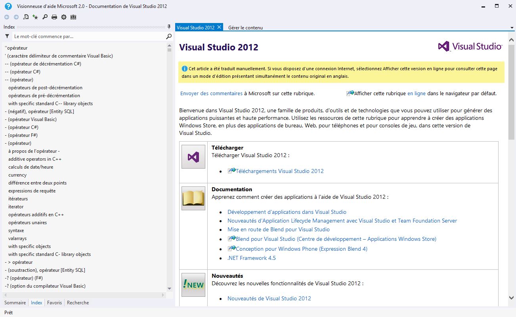Select 'calculs de date/heure' entry
This screenshot has width=516, height=317.
tap(31, 167)
